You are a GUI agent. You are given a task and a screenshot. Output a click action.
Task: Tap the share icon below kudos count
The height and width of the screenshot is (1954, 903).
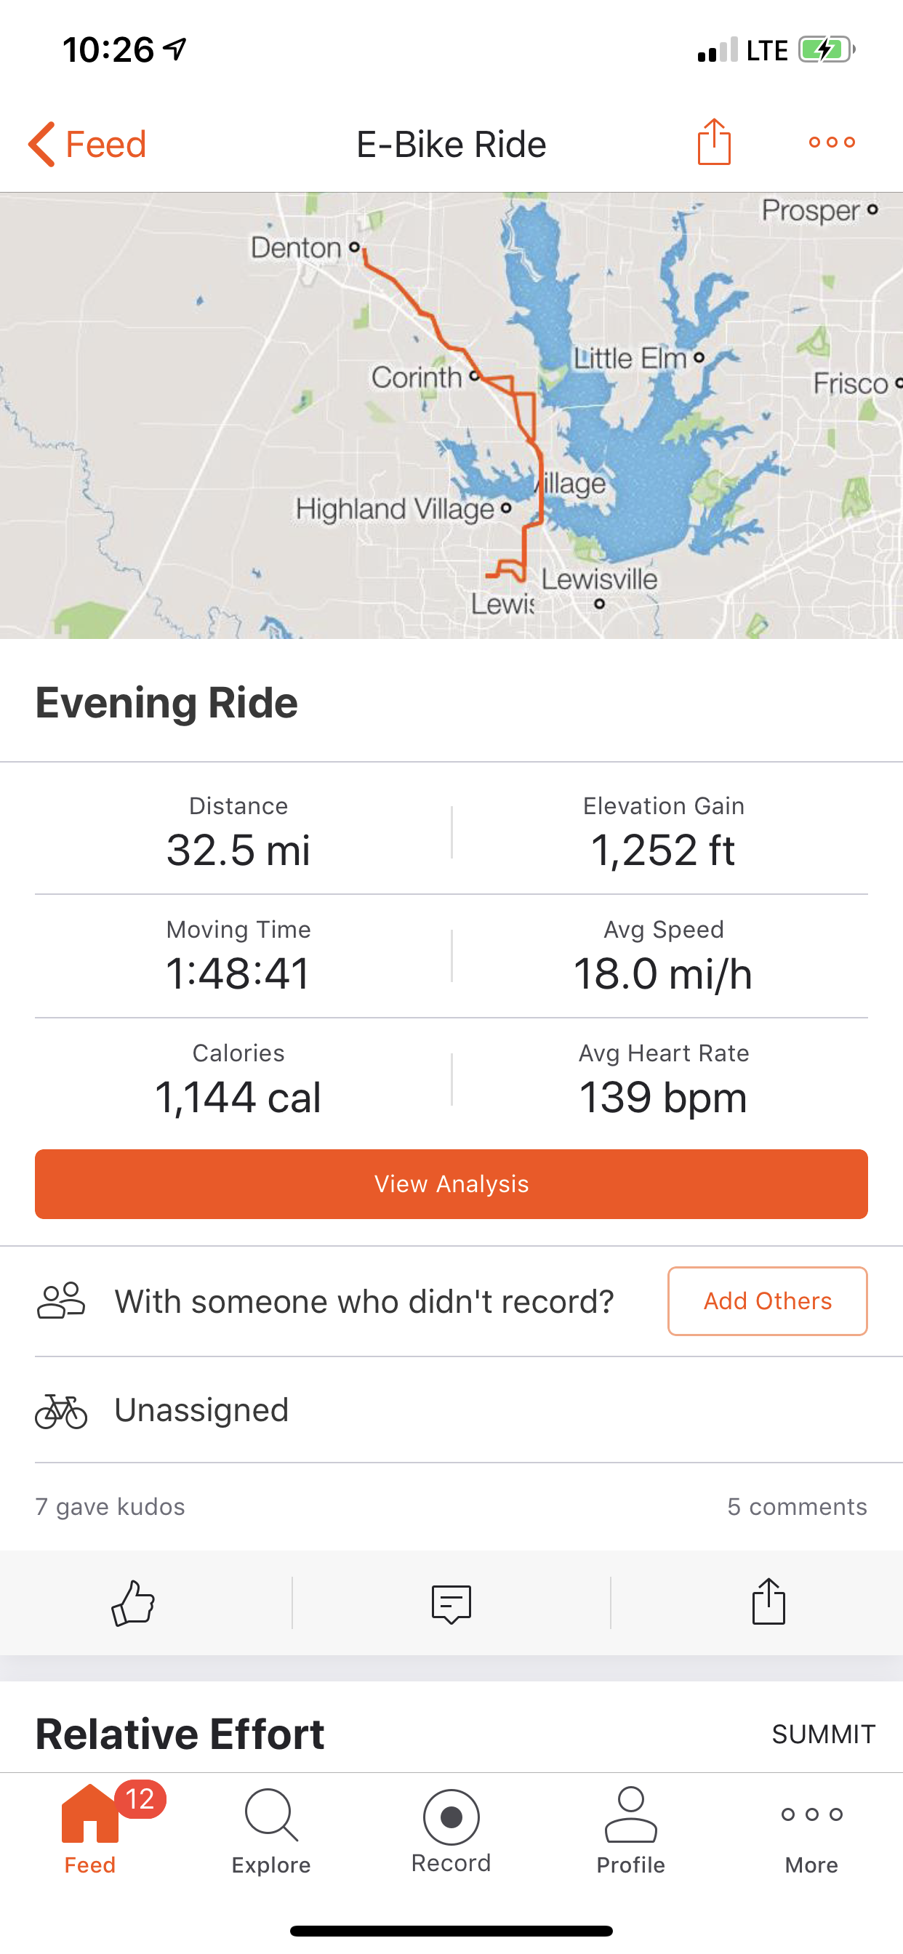pos(768,1602)
